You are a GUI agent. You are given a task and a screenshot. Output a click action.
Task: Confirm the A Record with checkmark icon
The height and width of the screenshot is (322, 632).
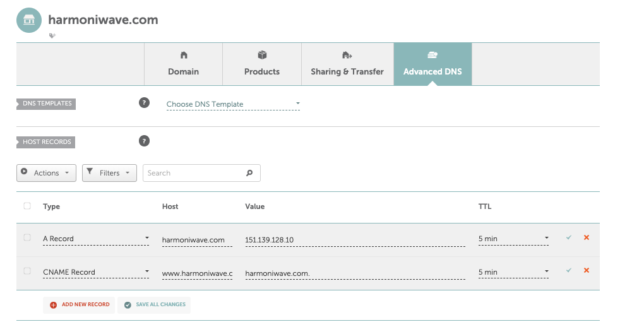click(569, 237)
